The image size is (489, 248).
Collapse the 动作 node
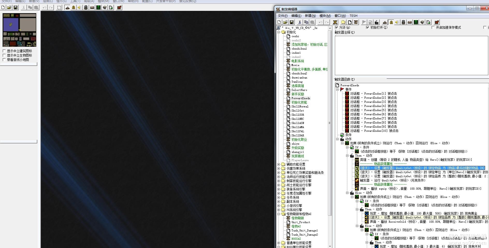[337, 139]
